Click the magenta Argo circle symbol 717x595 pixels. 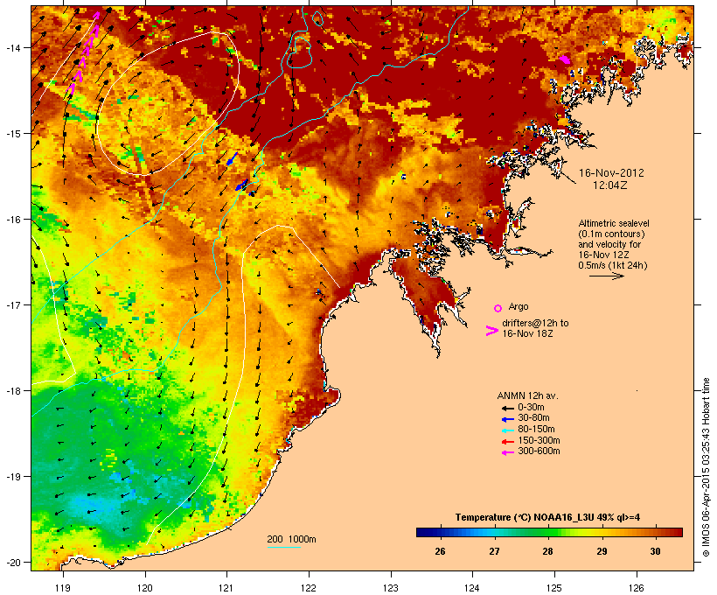coord(498,308)
